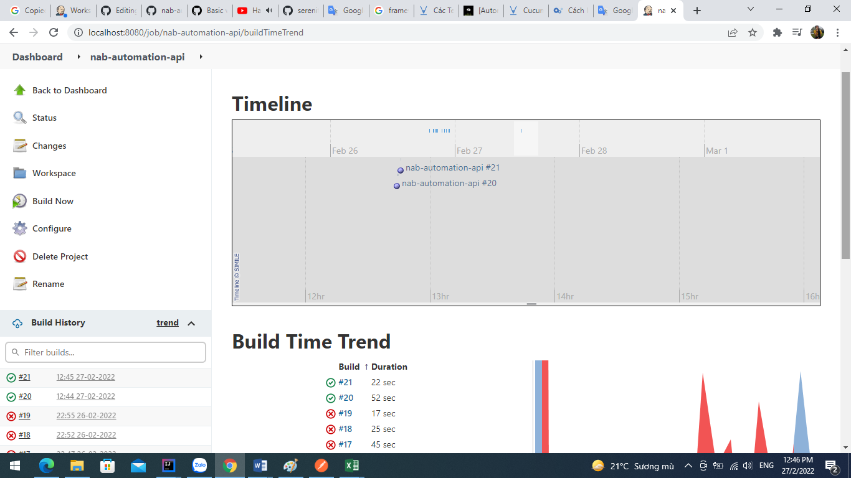This screenshot has height=478, width=851.
Task: Click the Changes notepad icon
Action: pyautogui.click(x=20, y=146)
